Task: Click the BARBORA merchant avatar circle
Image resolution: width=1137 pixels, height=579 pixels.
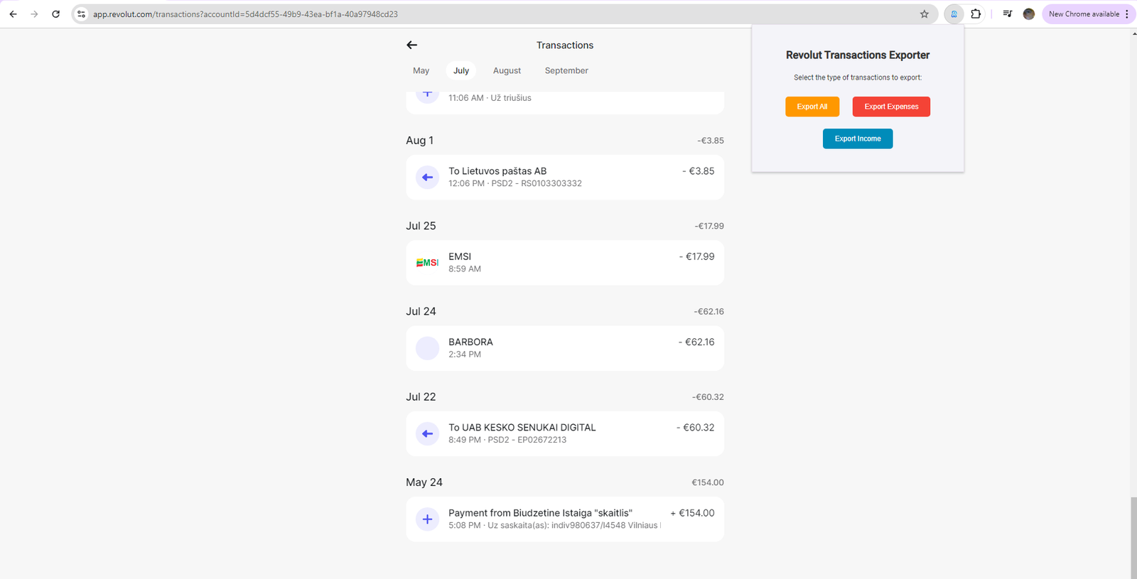Action: click(x=427, y=348)
